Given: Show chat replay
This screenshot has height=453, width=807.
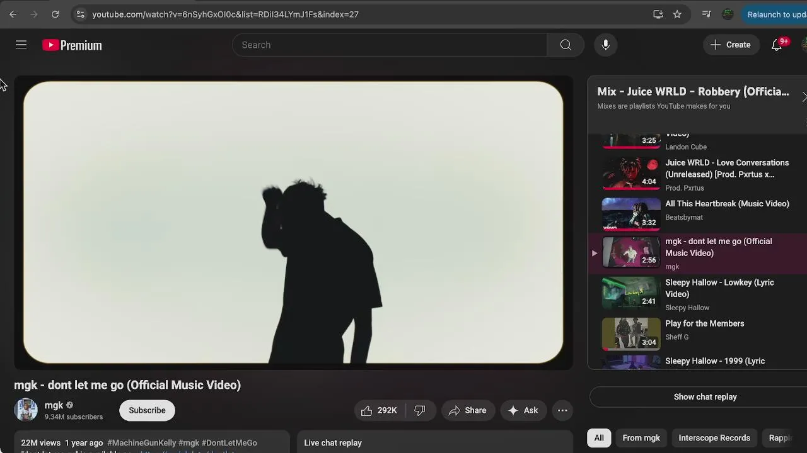Looking at the screenshot, I should (705, 397).
